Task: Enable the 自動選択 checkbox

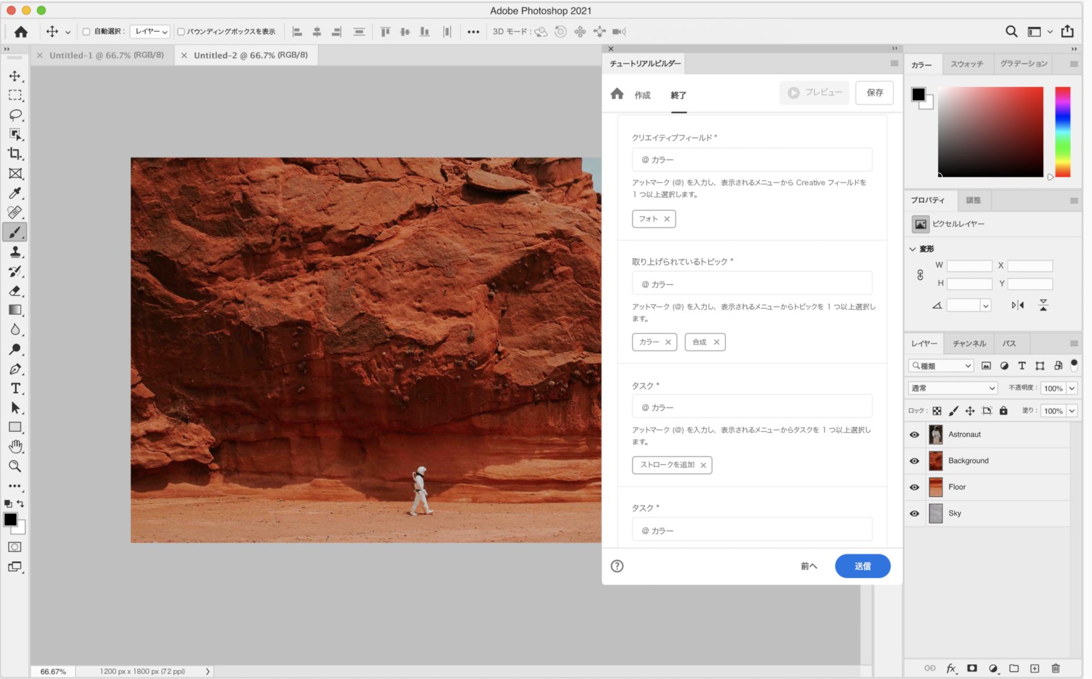Action: pos(86,32)
